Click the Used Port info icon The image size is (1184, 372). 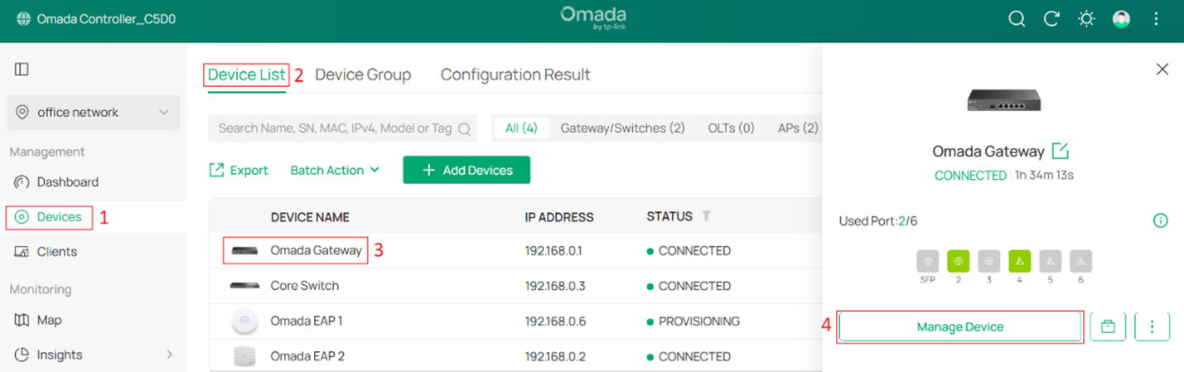click(1160, 220)
